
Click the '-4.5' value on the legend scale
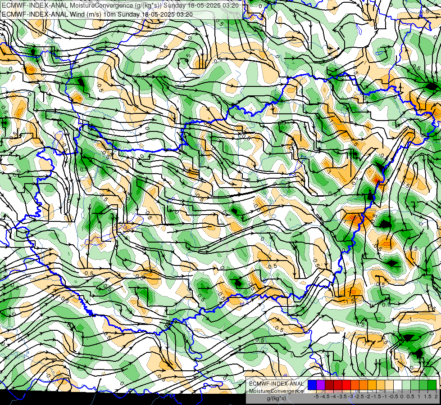325,396
